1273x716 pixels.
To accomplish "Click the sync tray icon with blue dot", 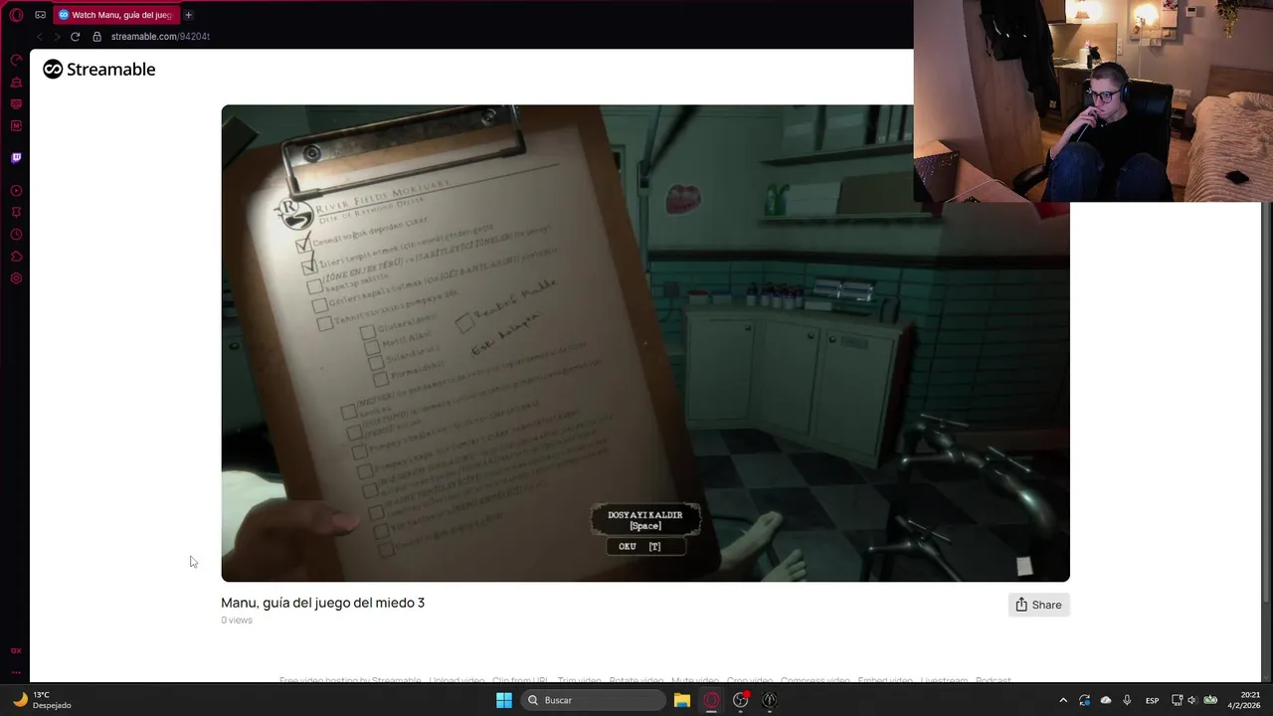I will 1084,700.
